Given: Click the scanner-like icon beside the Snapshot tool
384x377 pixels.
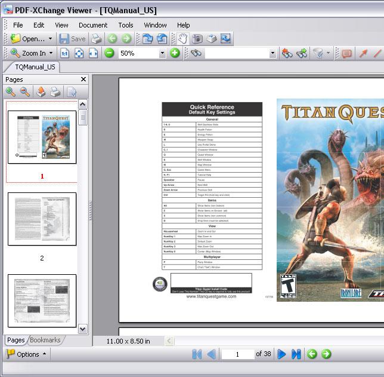Looking at the screenshot, I should pyautogui.click(x=211, y=39).
